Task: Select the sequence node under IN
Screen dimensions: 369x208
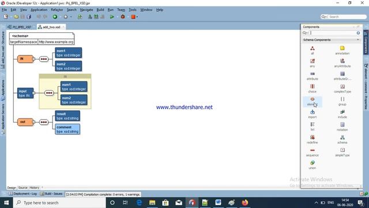Action: (x=44, y=59)
